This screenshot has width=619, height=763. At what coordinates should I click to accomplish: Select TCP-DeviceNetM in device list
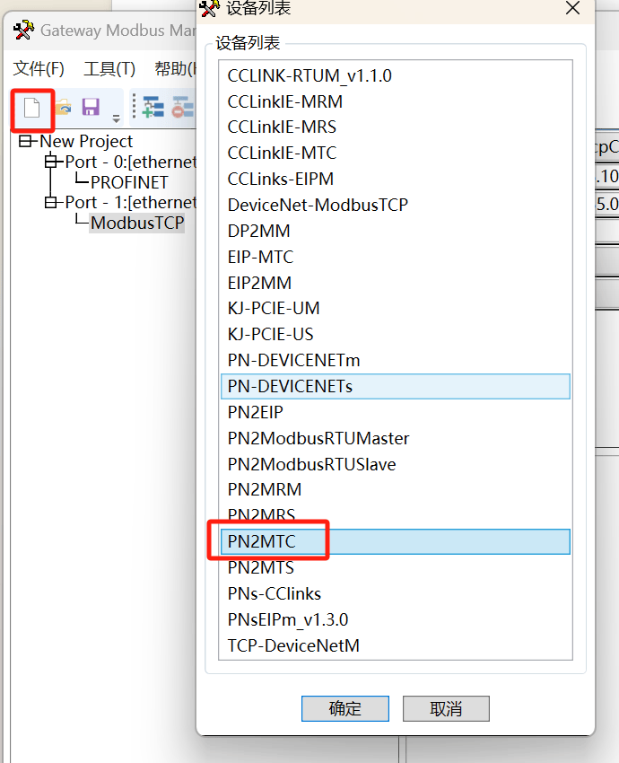coord(396,645)
